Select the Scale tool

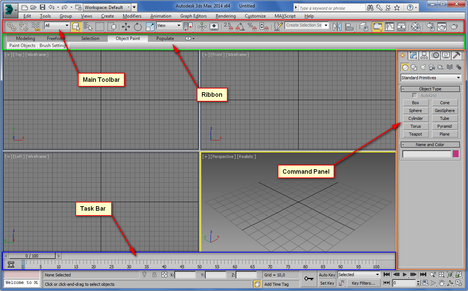[150, 27]
